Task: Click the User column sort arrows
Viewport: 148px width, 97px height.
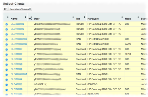Action: point(73,17)
